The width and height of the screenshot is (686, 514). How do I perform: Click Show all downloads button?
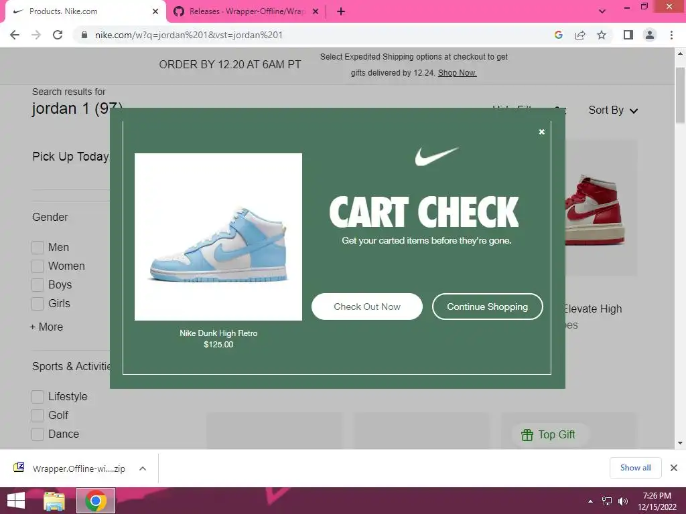point(635,468)
